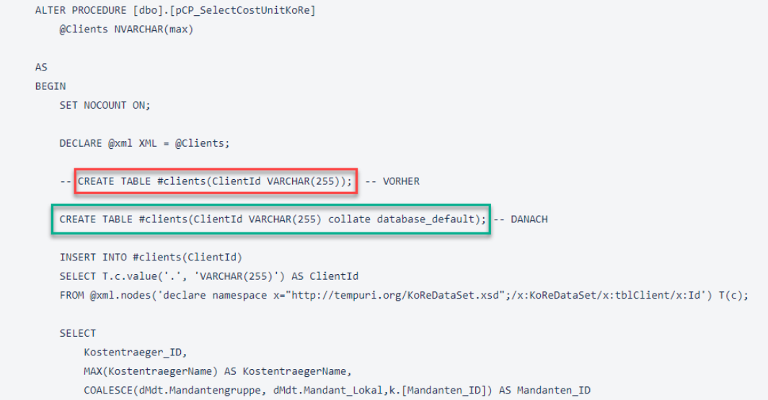Image resolution: width=768 pixels, height=400 pixels.
Task: Click the SELECT T.c.value line
Action: (x=208, y=276)
